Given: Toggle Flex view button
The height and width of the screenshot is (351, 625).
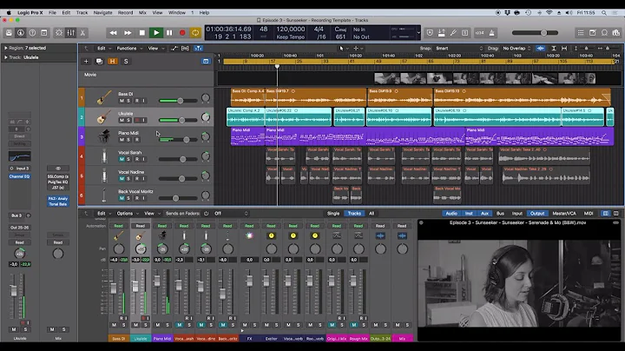Looking at the screenshot, I should pos(186,49).
